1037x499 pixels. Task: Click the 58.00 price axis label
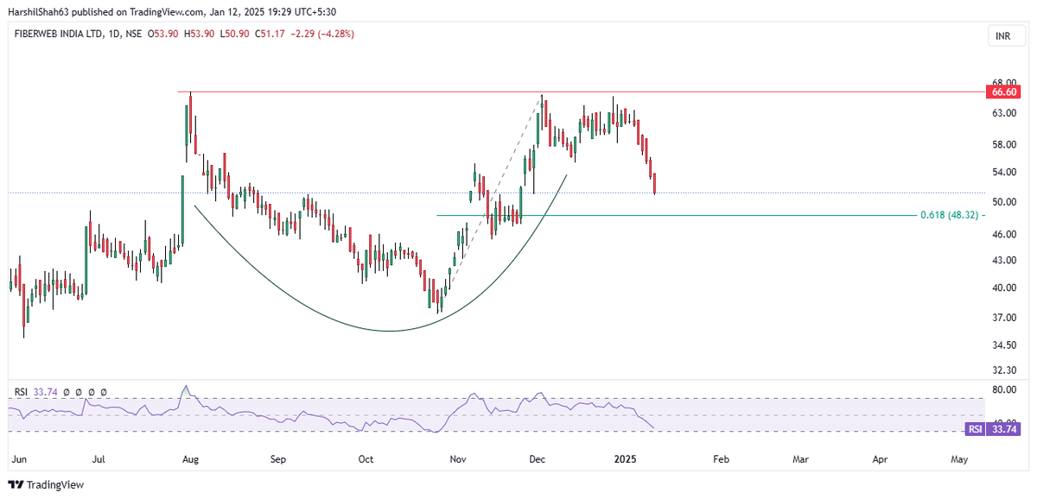point(1003,144)
